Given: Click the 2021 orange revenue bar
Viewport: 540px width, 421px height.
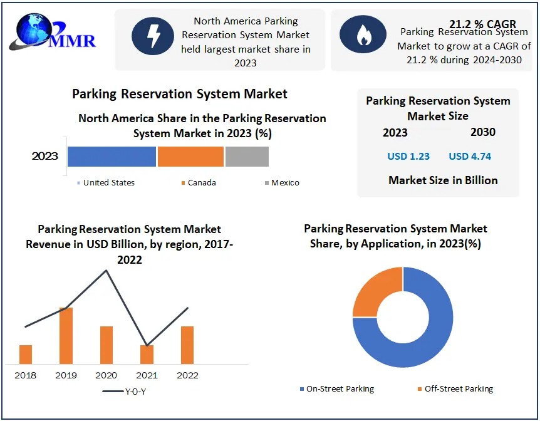Looking at the screenshot, I should point(147,355).
